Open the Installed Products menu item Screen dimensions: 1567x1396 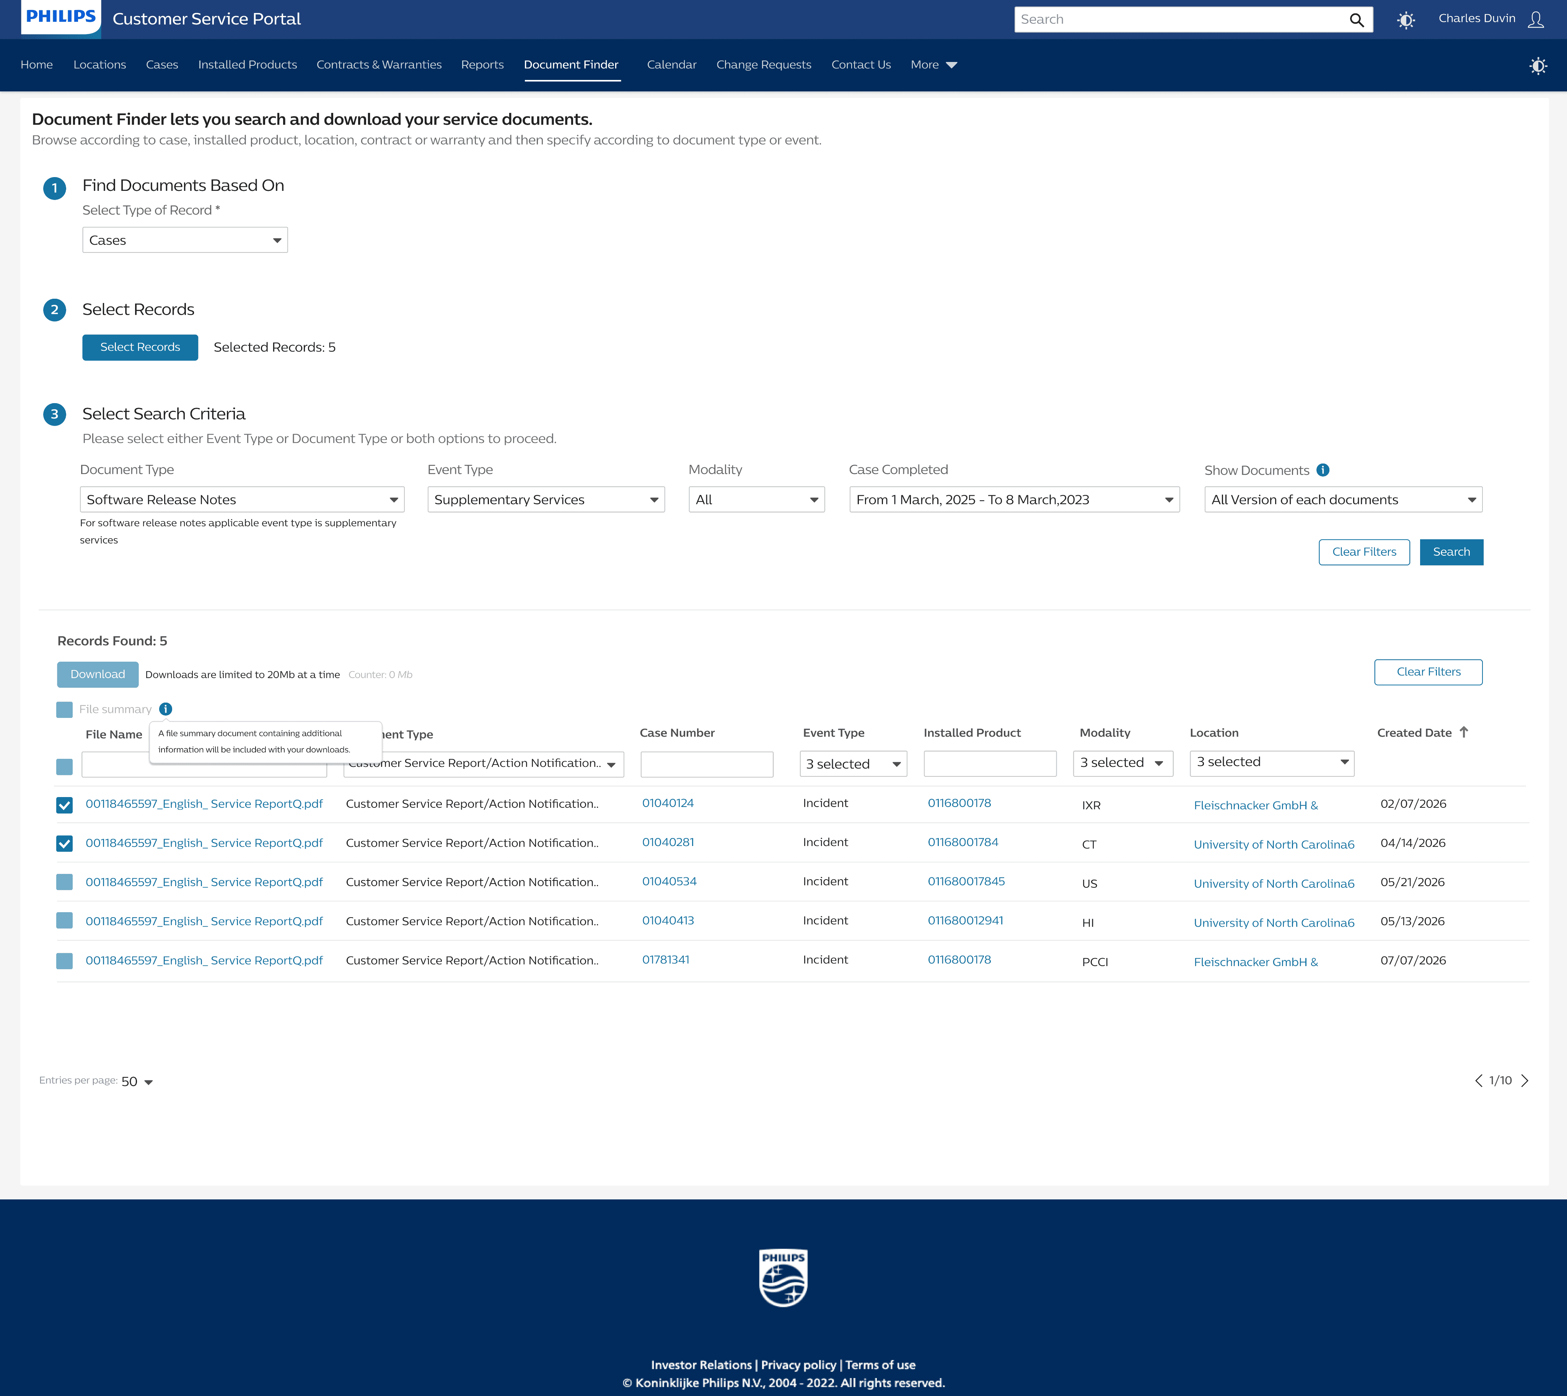pos(247,65)
